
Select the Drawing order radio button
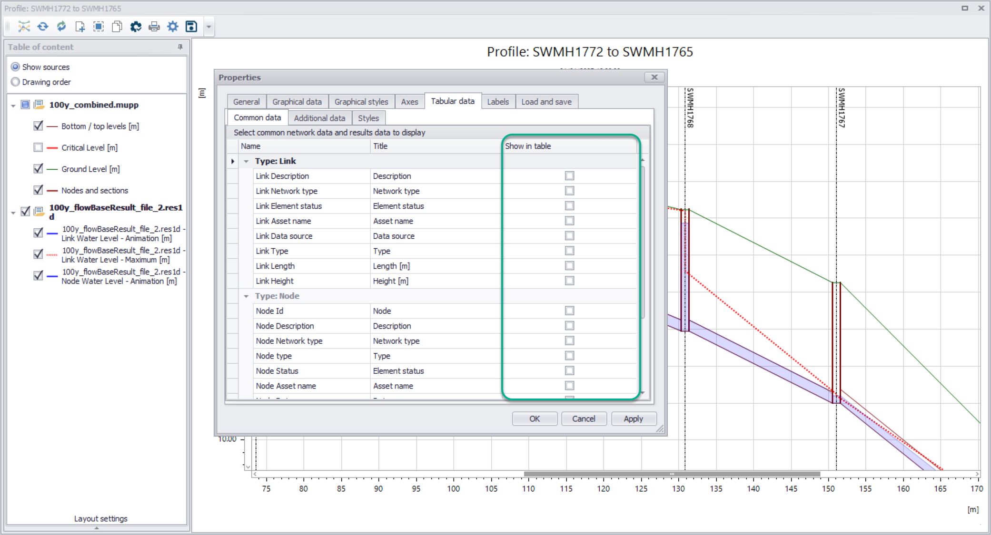coord(15,82)
